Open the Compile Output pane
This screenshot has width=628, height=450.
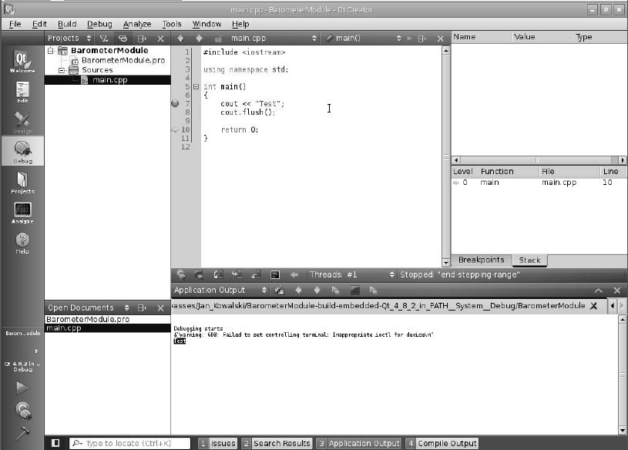442,443
